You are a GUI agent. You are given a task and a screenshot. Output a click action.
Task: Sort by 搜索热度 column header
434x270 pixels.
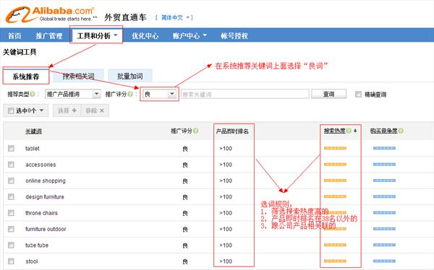click(x=335, y=131)
